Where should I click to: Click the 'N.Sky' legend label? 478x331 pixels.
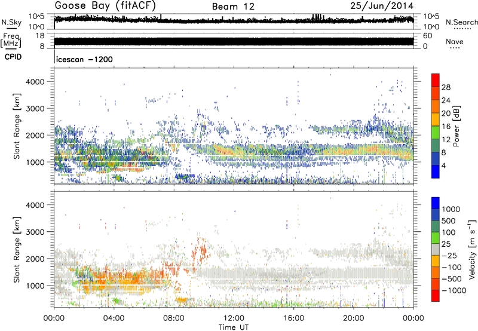[x=11, y=22]
